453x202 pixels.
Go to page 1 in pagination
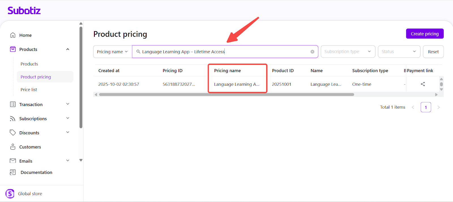pyautogui.click(x=426, y=107)
